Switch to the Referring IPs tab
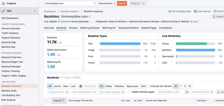This screenshot has width=224, height=106. coord(109,28)
